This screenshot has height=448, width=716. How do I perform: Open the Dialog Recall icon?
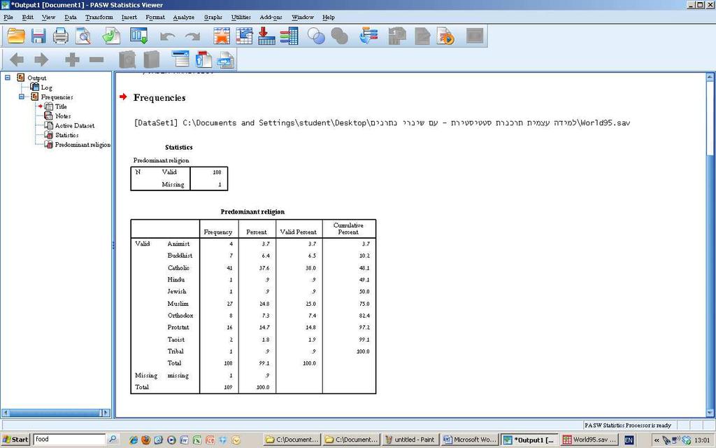139,36
